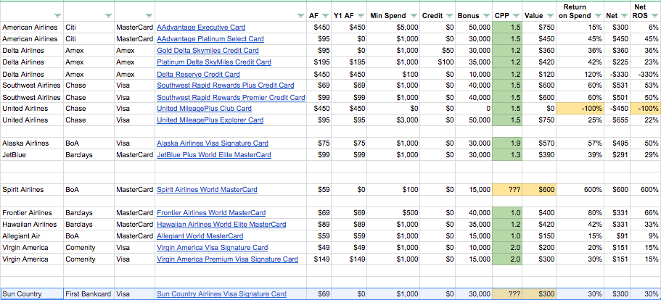Open filter dropdown for Value column

click(x=550, y=16)
